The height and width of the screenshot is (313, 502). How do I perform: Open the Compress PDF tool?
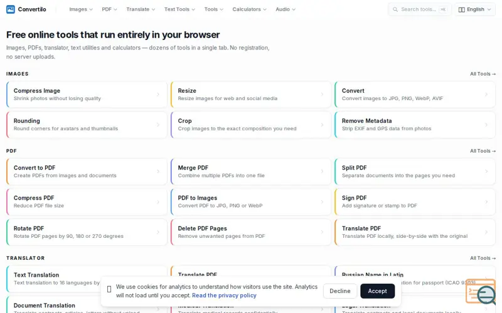tap(87, 202)
